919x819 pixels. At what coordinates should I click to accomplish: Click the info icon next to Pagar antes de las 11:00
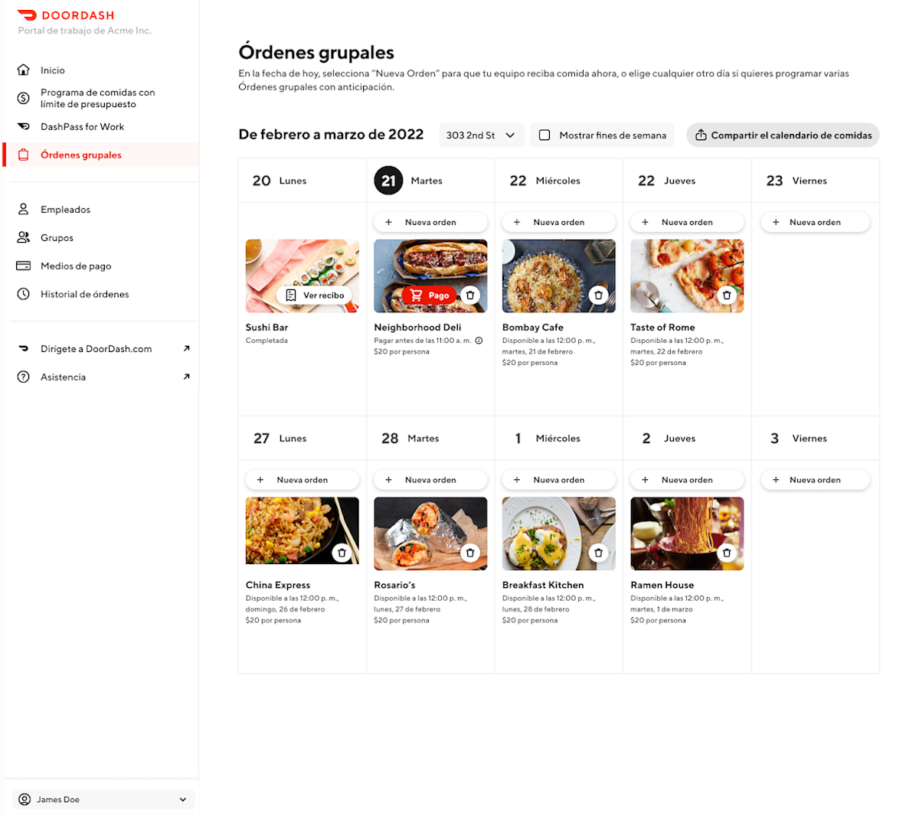(479, 341)
